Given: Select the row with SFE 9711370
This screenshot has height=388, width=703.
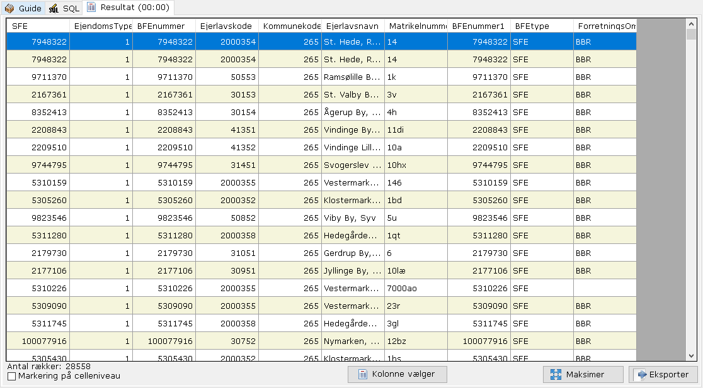Looking at the screenshot, I should (x=39, y=77).
